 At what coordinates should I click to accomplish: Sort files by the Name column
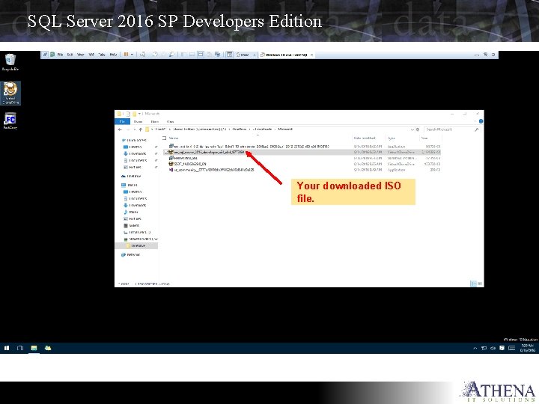pyautogui.click(x=174, y=138)
